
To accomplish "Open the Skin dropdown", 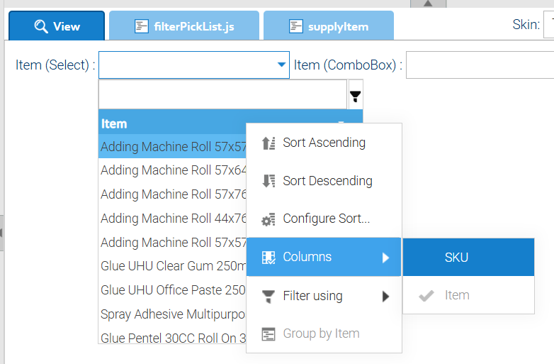I will coord(548,27).
